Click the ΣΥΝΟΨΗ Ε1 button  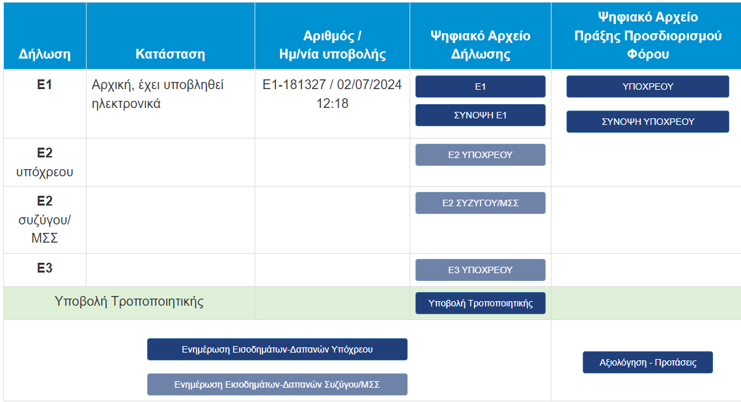(480, 115)
